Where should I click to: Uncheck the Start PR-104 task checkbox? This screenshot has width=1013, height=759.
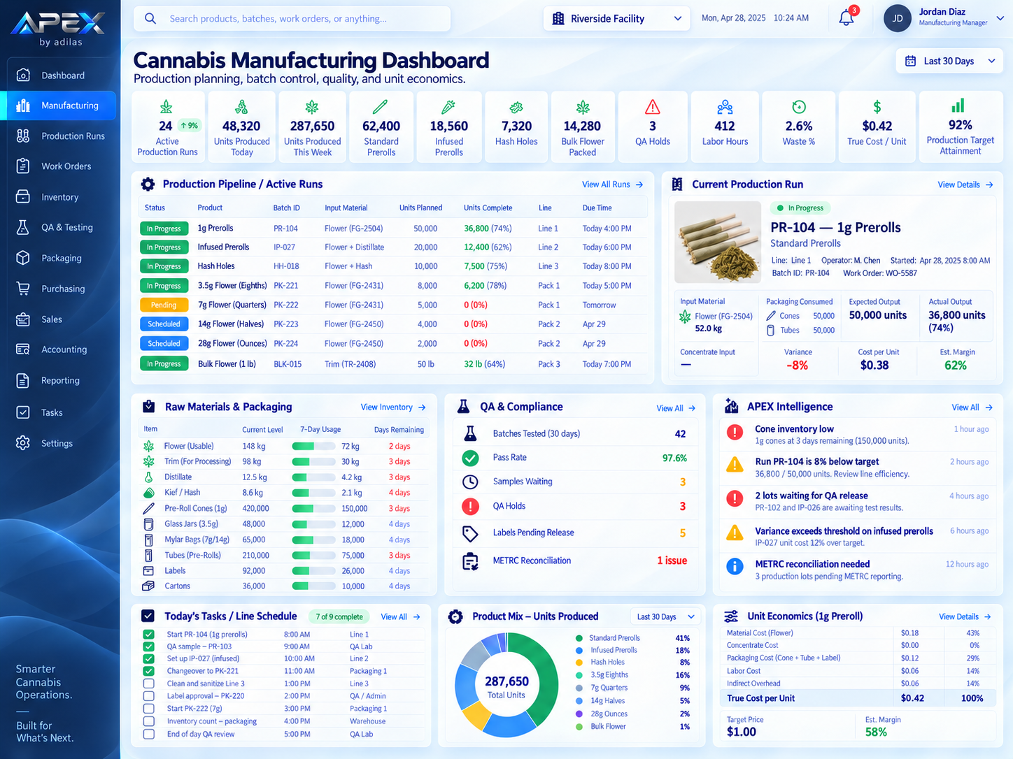pyautogui.click(x=148, y=635)
